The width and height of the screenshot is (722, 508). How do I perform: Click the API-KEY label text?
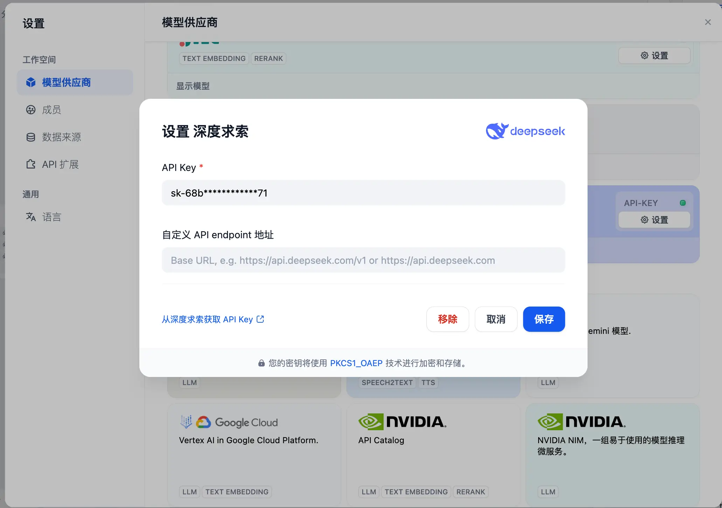[641, 203]
